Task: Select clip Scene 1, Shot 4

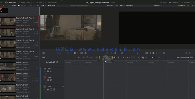Action: point(19,88)
